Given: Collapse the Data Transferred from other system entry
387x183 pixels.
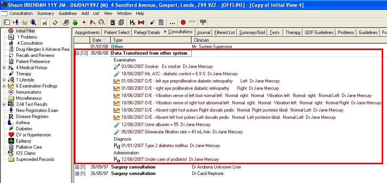Looking at the screenshot, I should click(77, 53).
